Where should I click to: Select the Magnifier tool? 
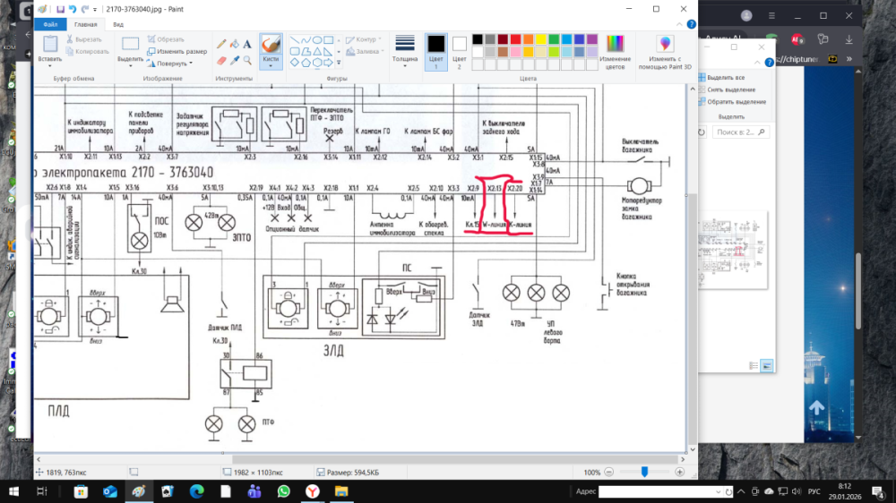tap(247, 60)
